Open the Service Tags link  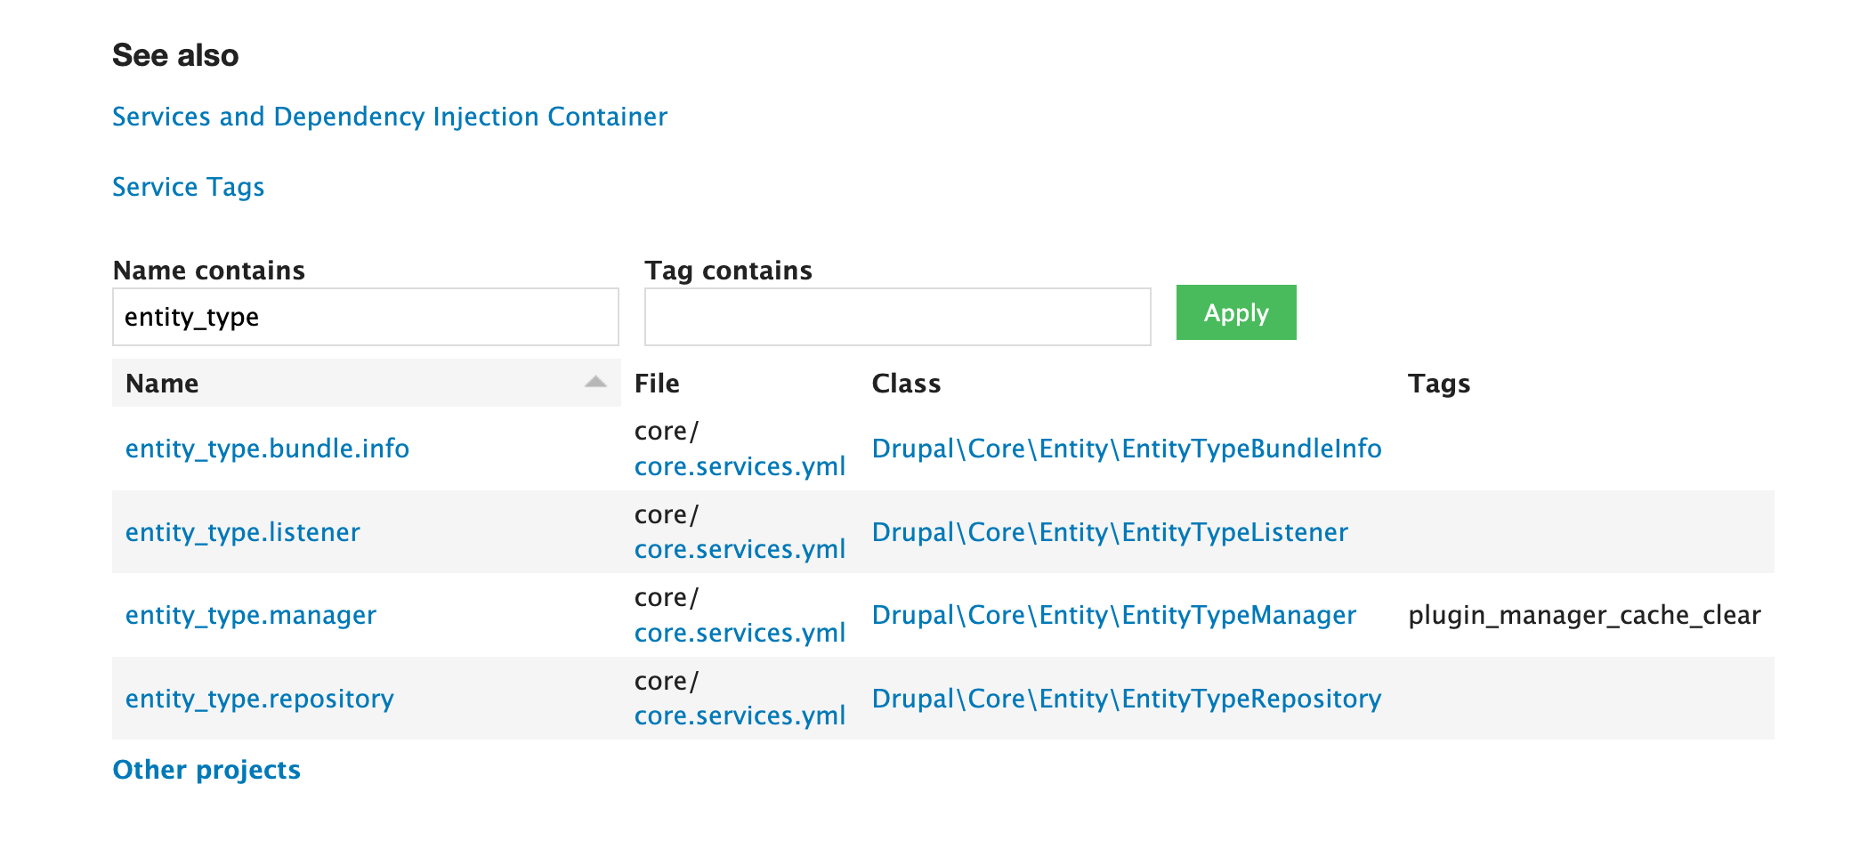click(189, 187)
